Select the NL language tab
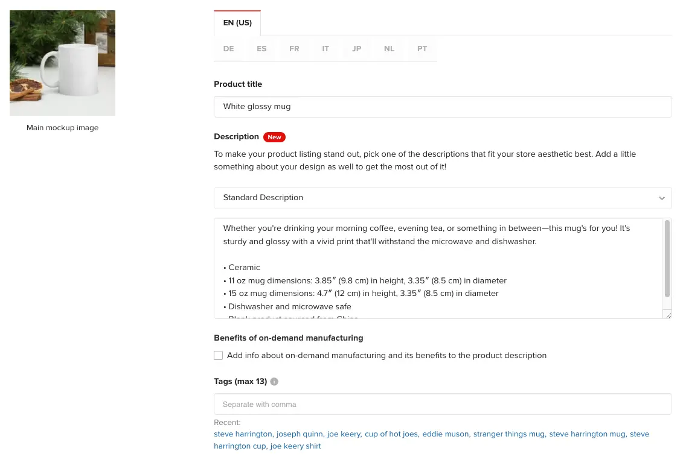This screenshot has height=460, width=686. click(x=389, y=49)
